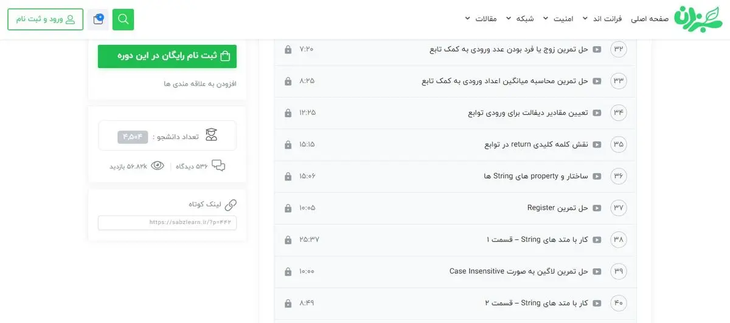Click graduation cap student count icon

[x=211, y=135]
